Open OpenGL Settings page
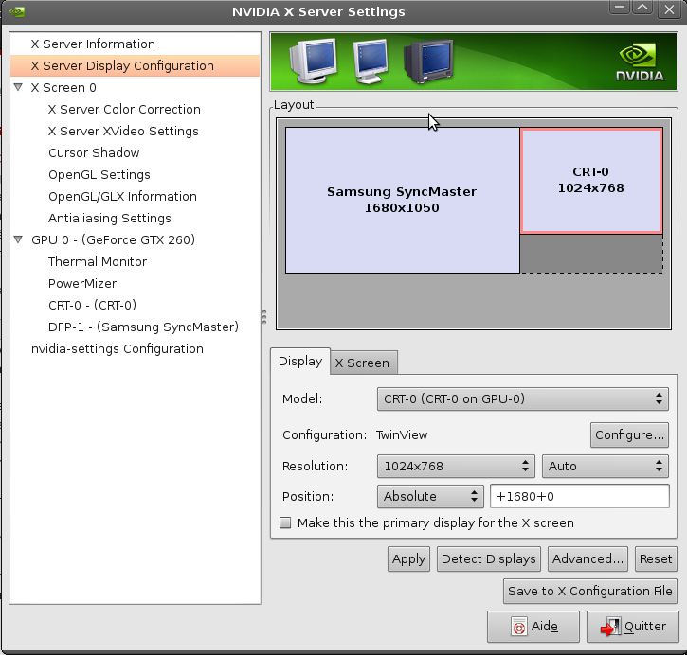The image size is (687, 655). (99, 174)
